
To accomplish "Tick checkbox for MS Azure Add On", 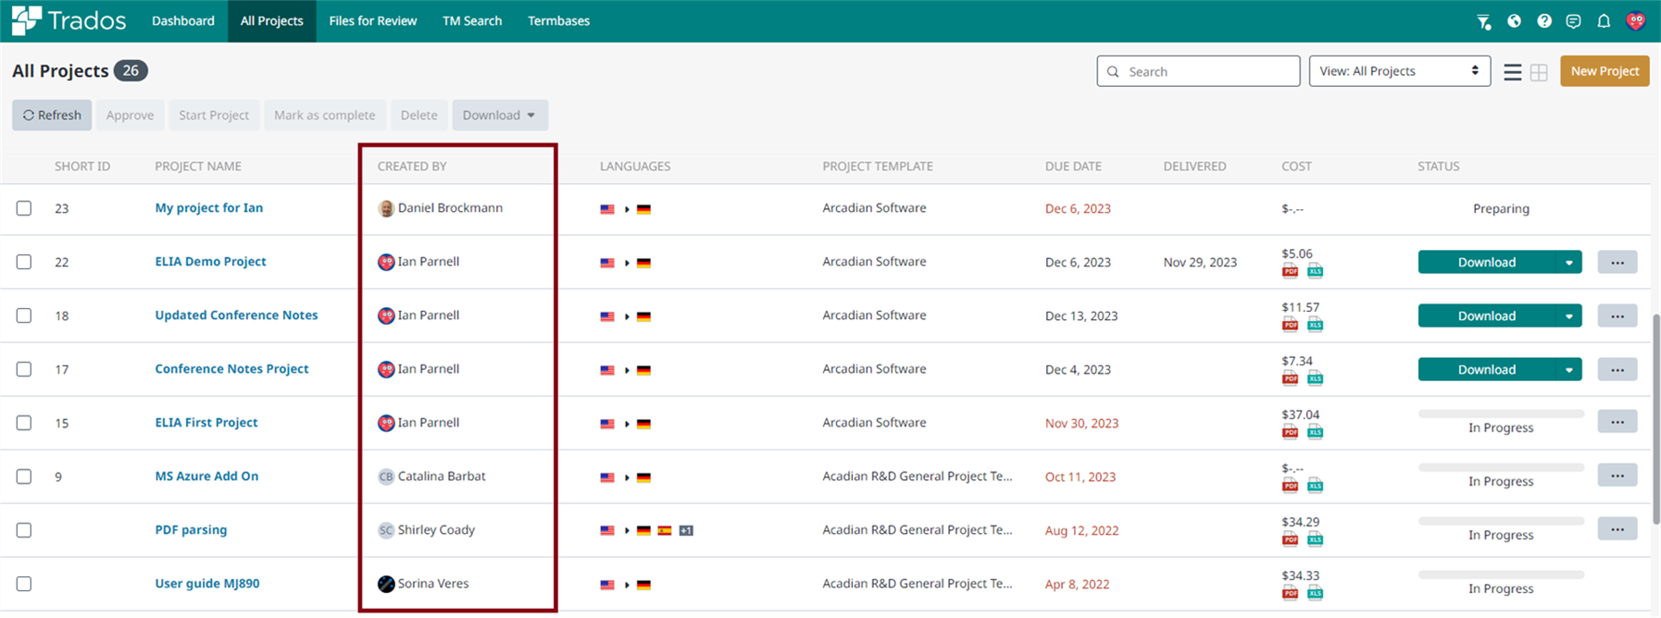I will [24, 476].
